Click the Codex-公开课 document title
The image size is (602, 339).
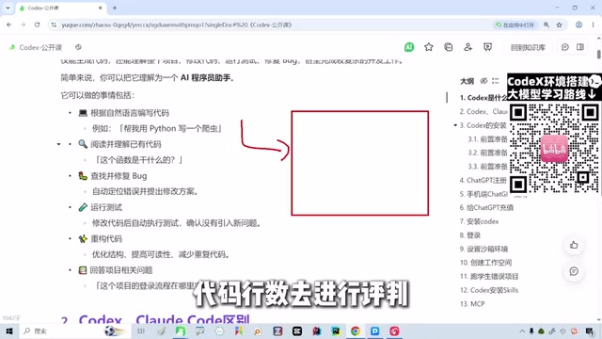click(x=40, y=47)
